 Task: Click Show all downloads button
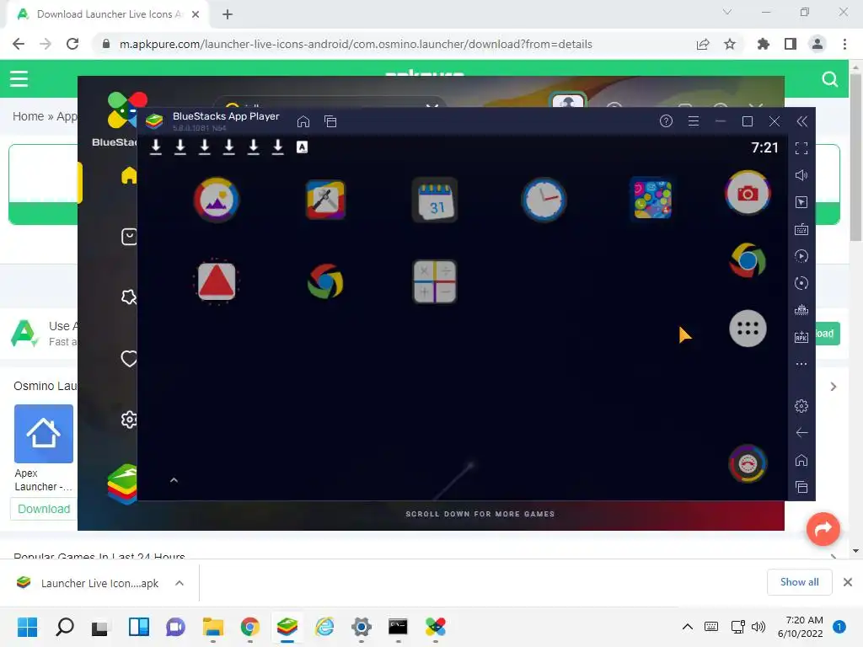click(799, 582)
